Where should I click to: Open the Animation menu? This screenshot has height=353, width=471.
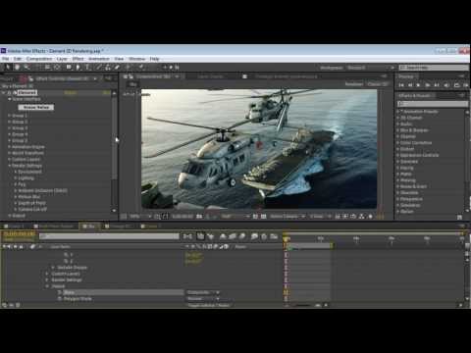[x=99, y=59]
